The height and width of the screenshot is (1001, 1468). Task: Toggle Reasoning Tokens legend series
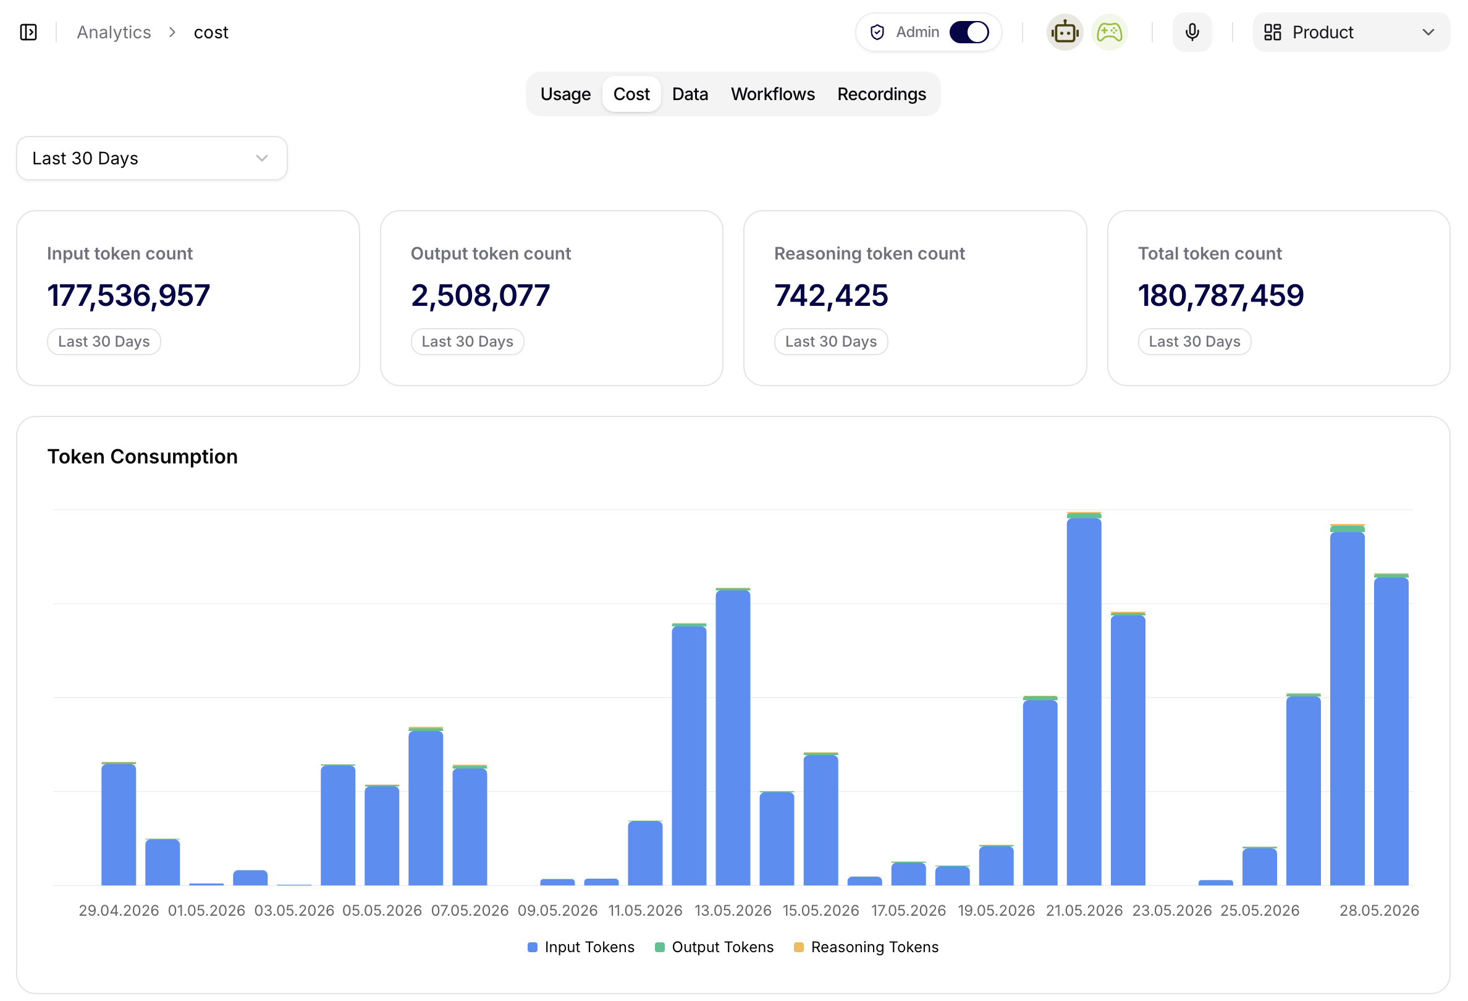866,947
